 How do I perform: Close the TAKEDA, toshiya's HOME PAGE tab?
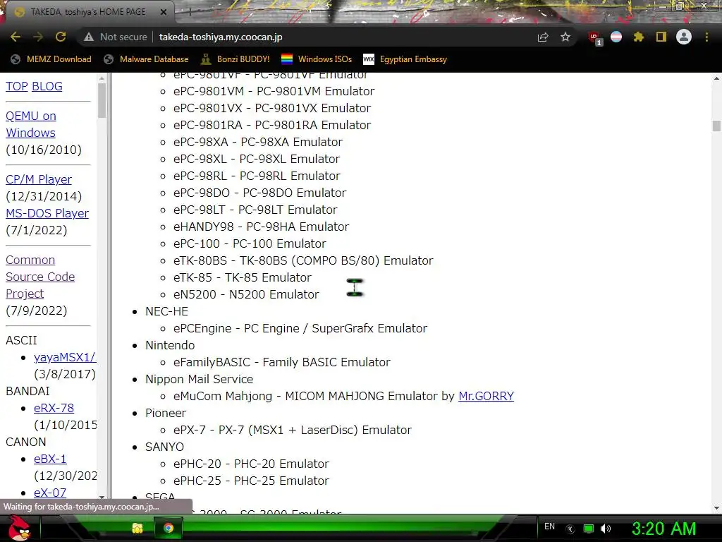click(x=163, y=12)
